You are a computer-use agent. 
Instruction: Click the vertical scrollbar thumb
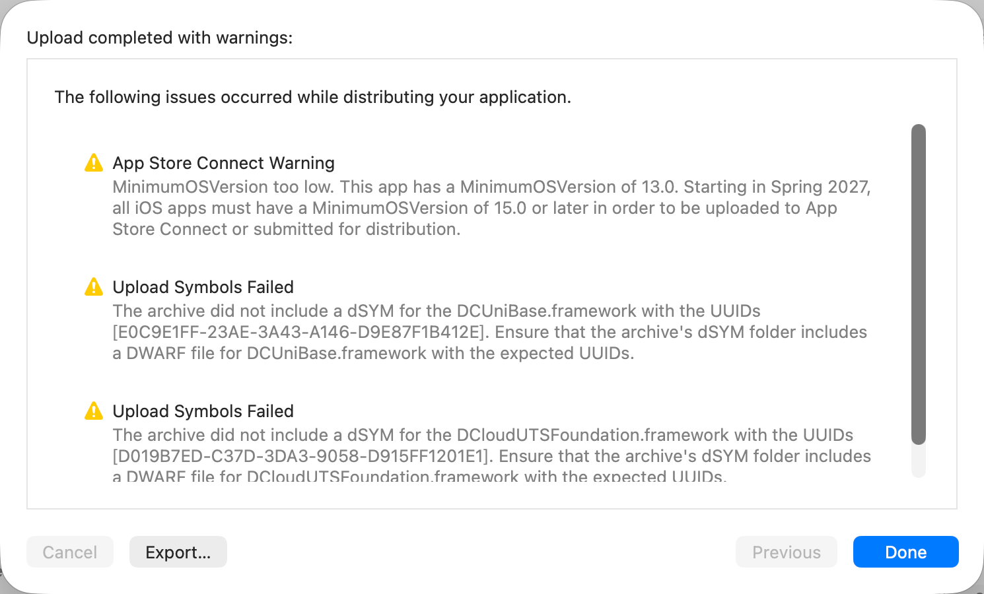(919, 284)
